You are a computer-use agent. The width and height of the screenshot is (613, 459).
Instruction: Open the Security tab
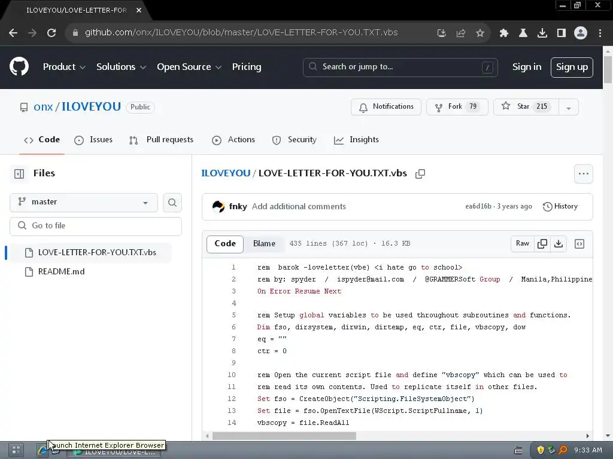point(295,140)
